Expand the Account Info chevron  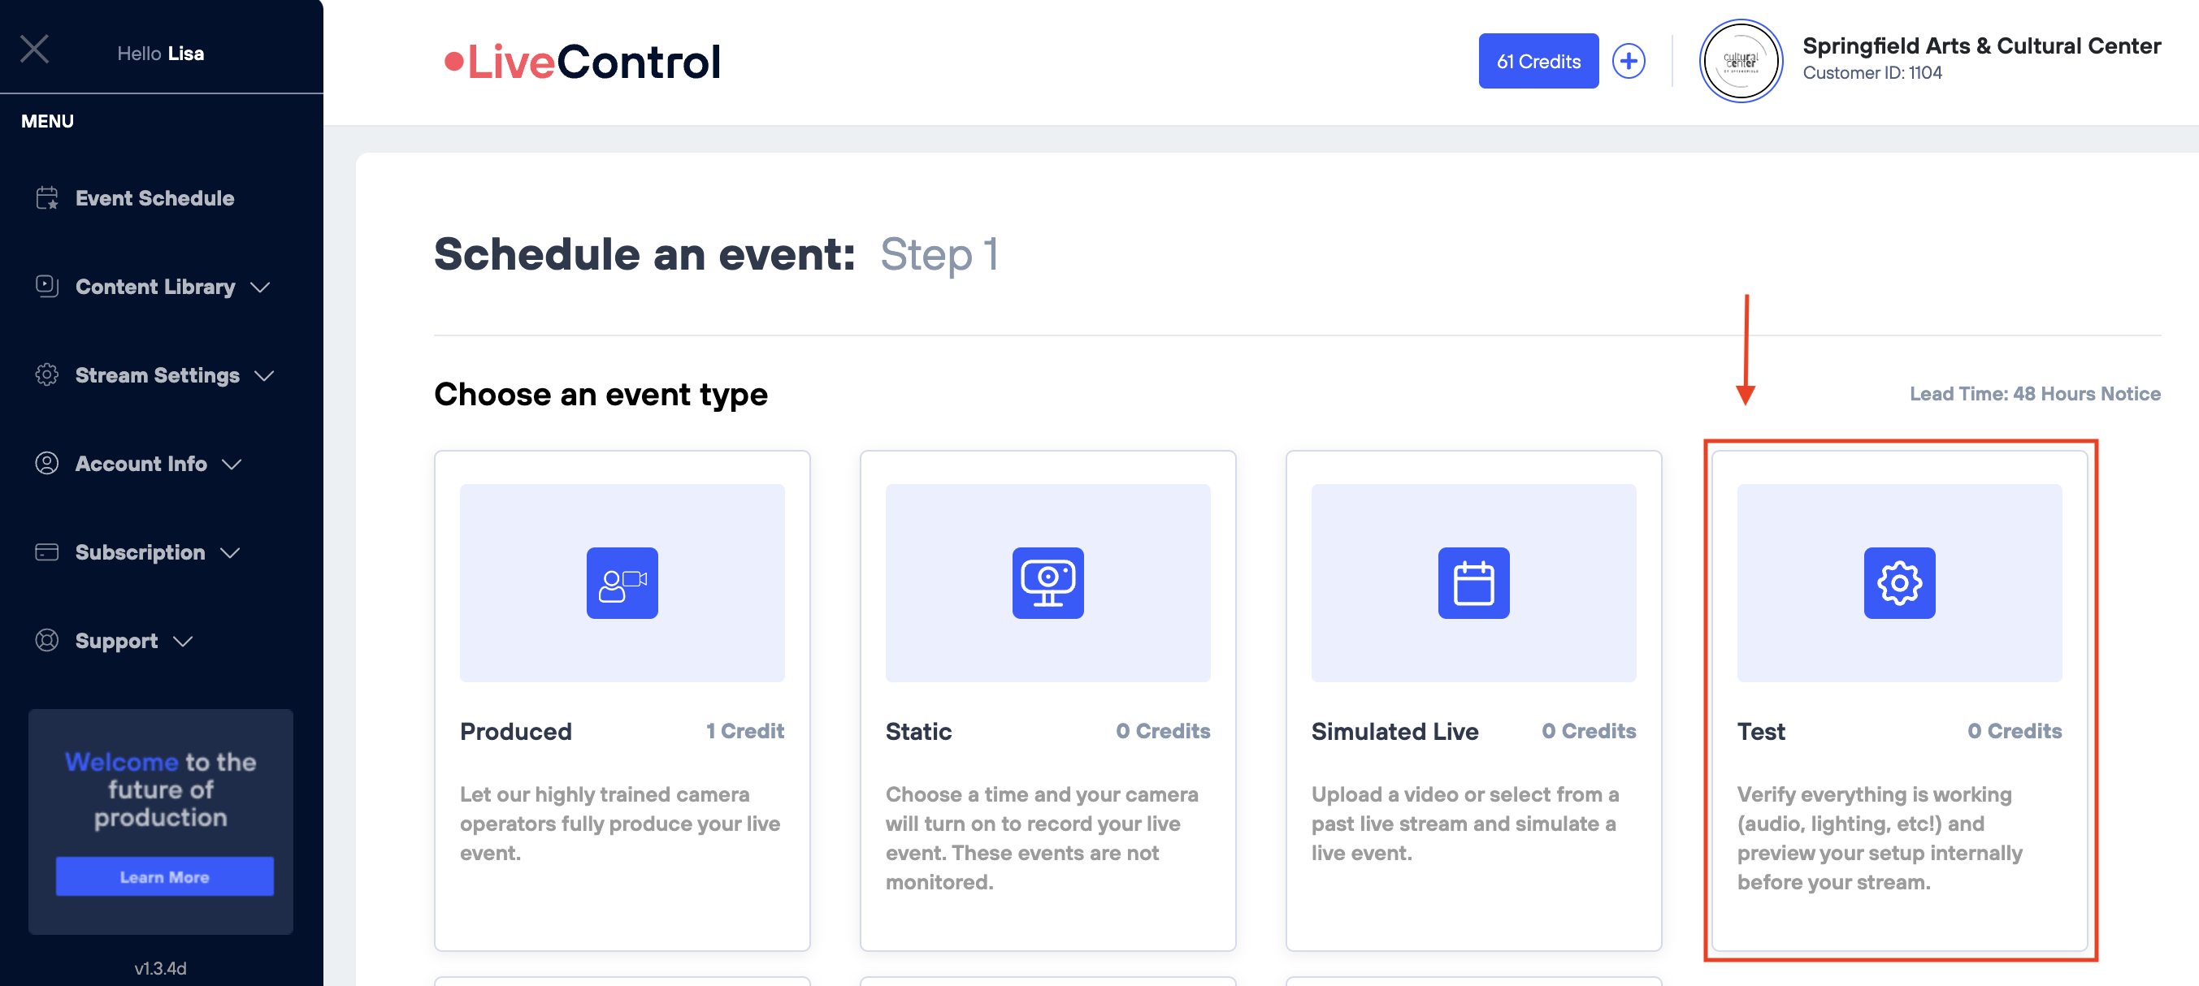pyautogui.click(x=232, y=464)
